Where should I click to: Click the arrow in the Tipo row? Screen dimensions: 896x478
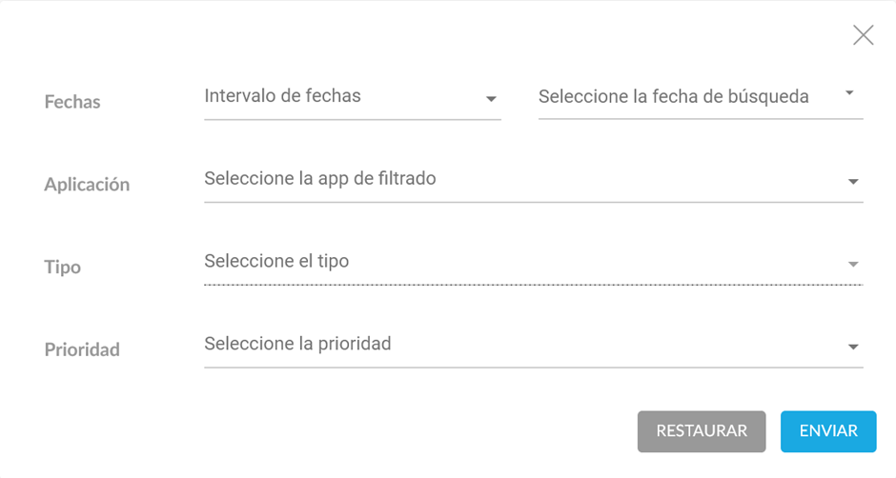[x=853, y=264]
